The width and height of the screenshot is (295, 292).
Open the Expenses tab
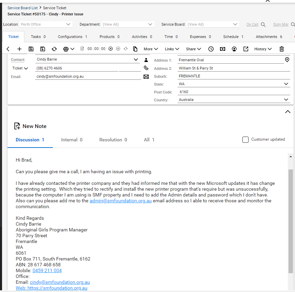point(200,37)
